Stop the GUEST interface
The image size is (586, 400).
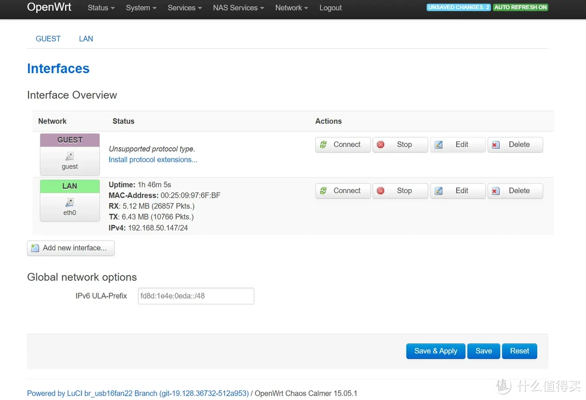coord(400,145)
